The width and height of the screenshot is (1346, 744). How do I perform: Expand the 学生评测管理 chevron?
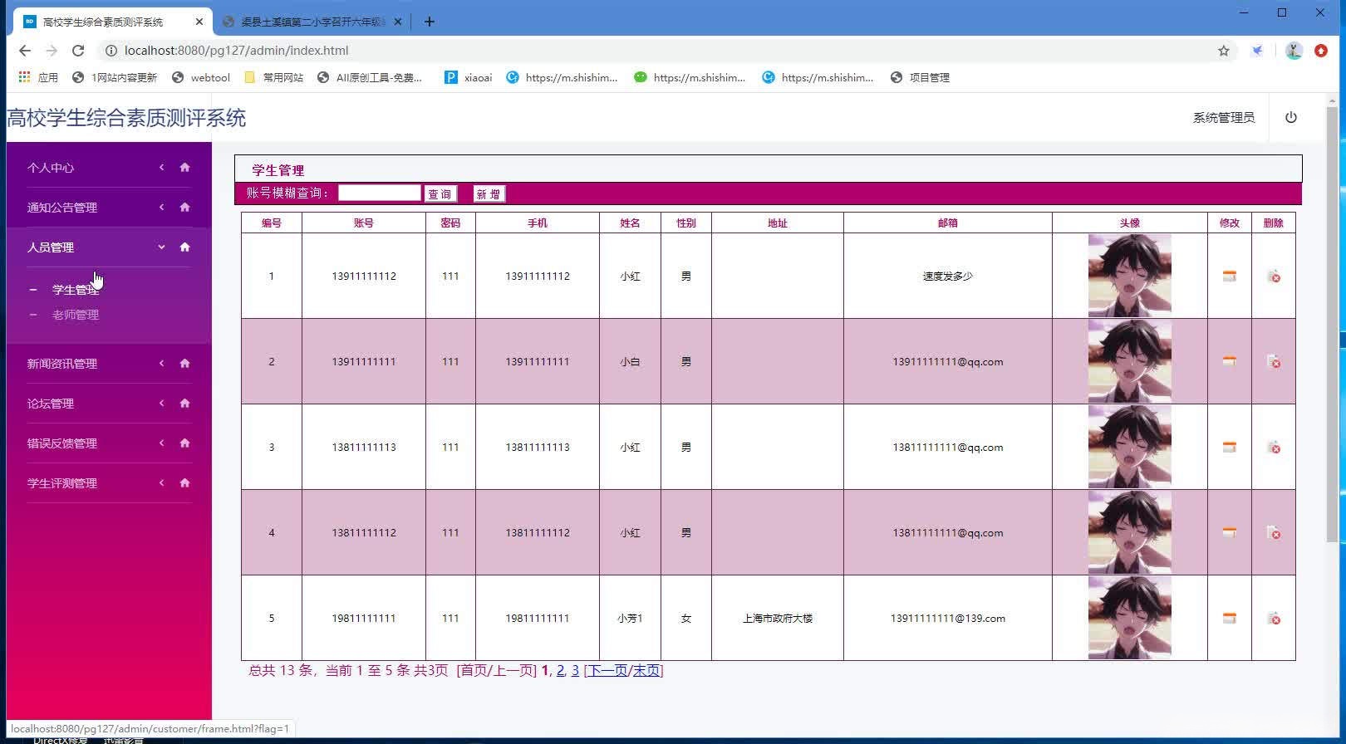click(x=162, y=483)
